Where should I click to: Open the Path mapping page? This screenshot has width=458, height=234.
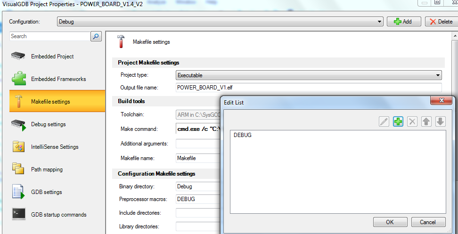[x=57, y=169]
